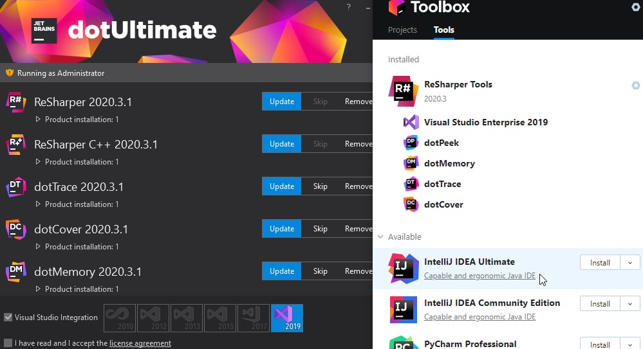Image resolution: width=643 pixels, height=349 pixels.
Task: Uncheck Visual Studio Integration checkbox
Action: click(8, 317)
